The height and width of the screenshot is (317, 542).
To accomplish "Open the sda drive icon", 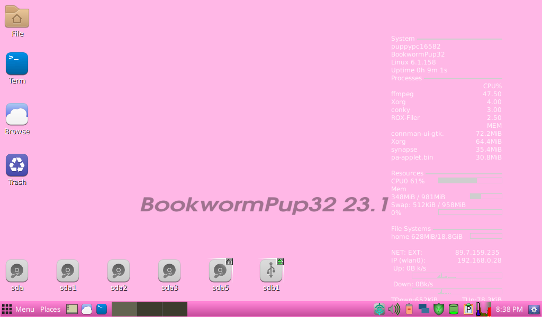I will pos(17,271).
